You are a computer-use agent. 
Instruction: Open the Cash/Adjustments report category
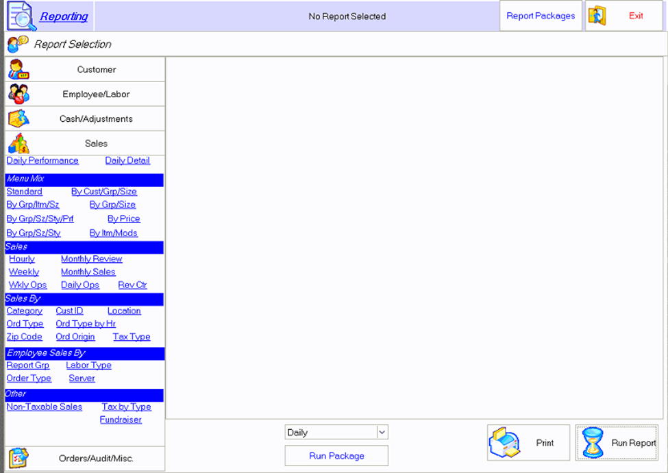85,119
